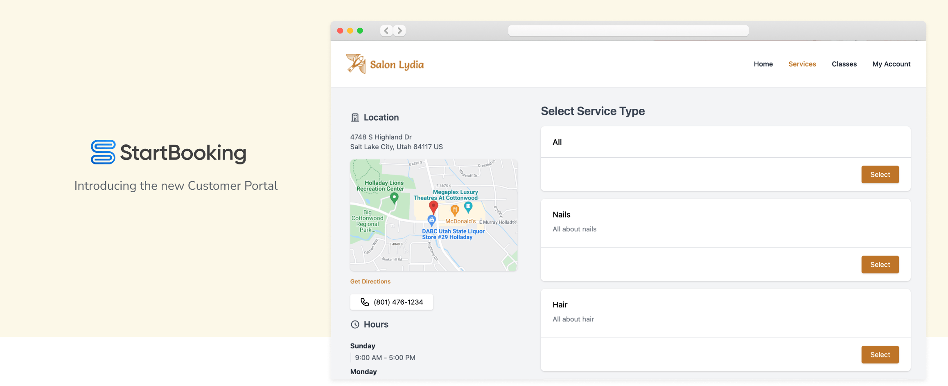Click the browser address bar
This screenshot has width=948, height=386.
pyautogui.click(x=628, y=31)
